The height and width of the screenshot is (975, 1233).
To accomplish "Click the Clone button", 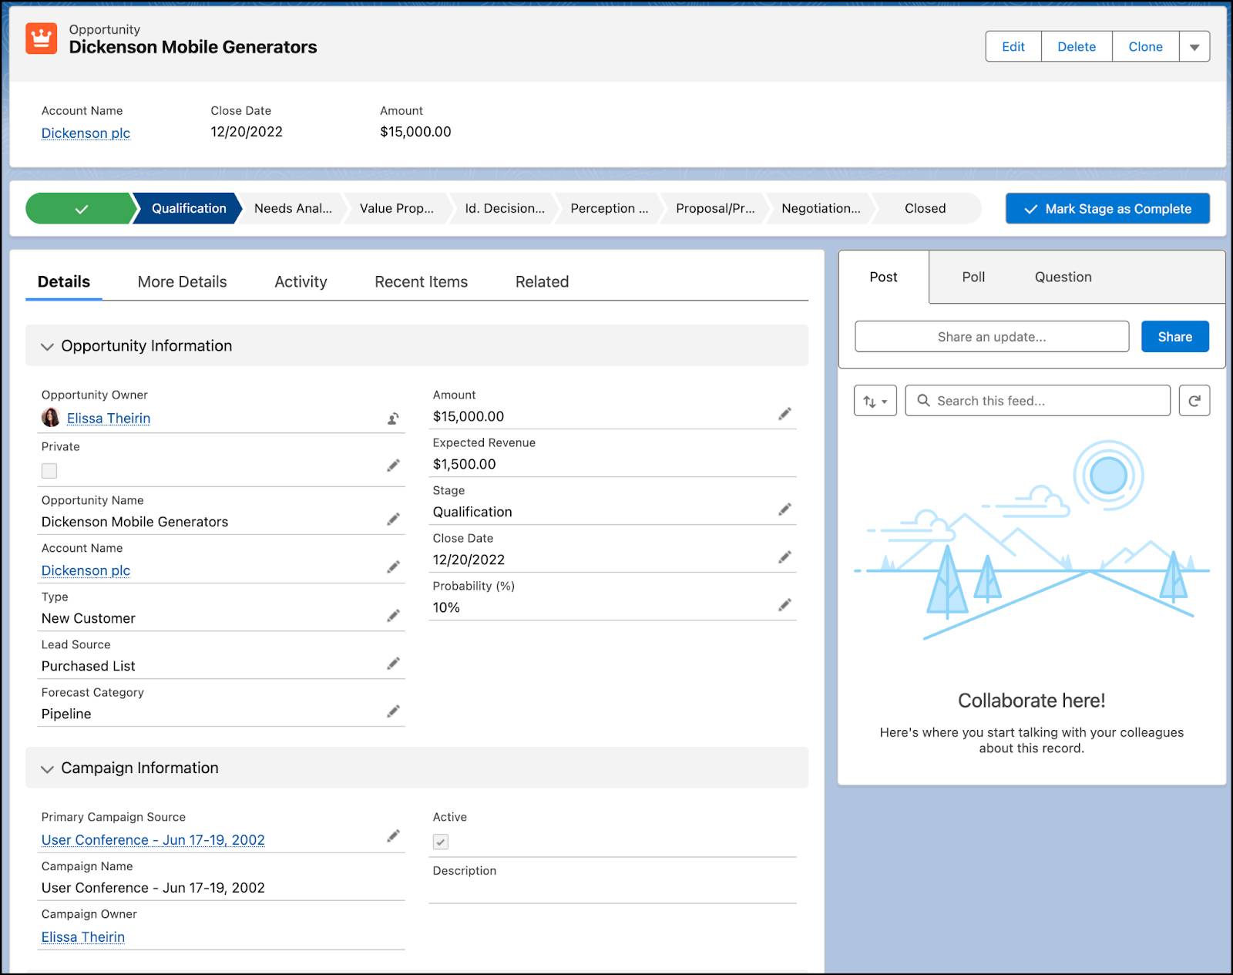I will (x=1145, y=47).
